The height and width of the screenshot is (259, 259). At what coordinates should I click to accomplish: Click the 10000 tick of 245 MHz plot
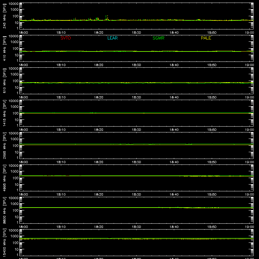click(14, 4)
